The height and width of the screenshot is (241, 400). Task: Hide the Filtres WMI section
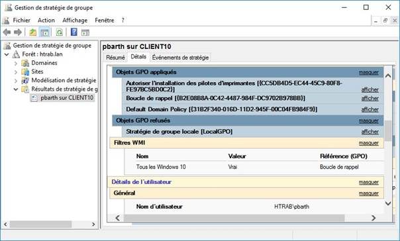coord(369,143)
